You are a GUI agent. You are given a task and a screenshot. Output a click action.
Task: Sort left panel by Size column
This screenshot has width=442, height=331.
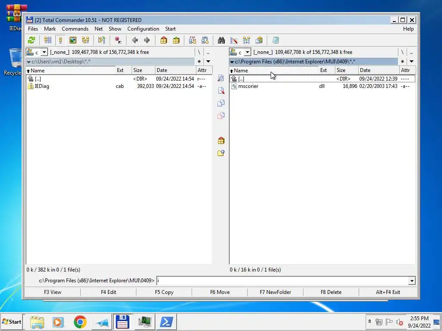(x=143, y=70)
